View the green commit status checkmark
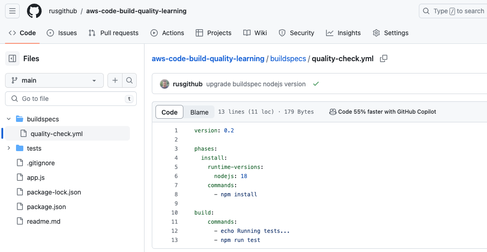This screenshot has height=252, width=487. coord(316,84)
